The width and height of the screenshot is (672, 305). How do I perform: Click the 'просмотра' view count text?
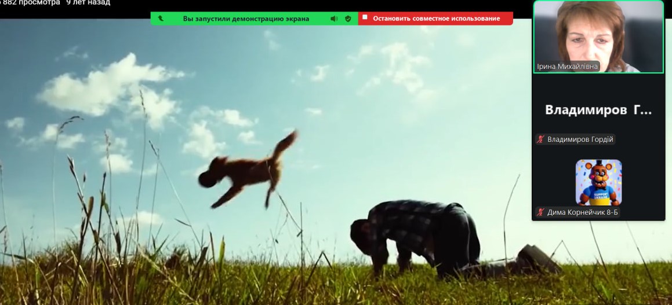tap(39, 3)
